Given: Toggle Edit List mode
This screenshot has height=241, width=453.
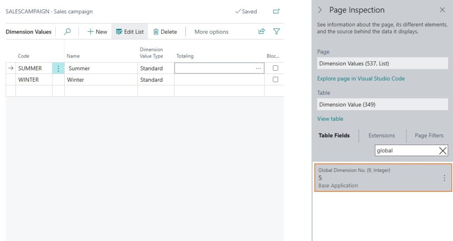Looking at the screenshot, I should 130,31.
